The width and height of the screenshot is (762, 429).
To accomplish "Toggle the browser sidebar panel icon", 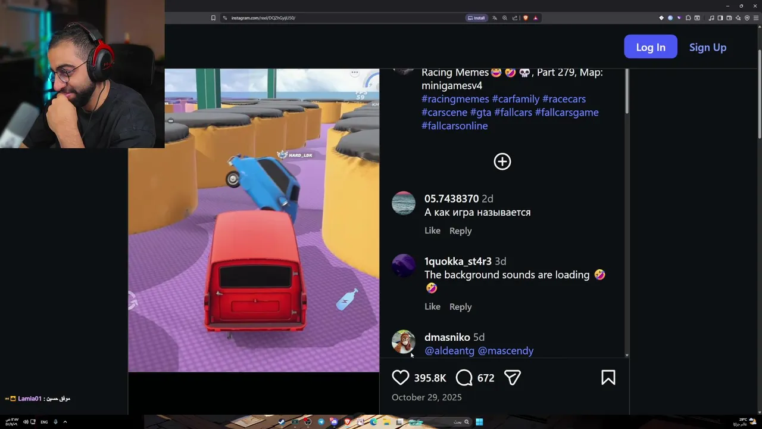I will pyautogui.click(x=720, y=18).
